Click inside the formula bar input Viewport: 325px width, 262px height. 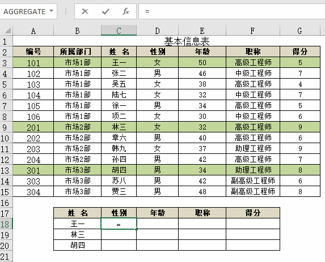(232, 11)
